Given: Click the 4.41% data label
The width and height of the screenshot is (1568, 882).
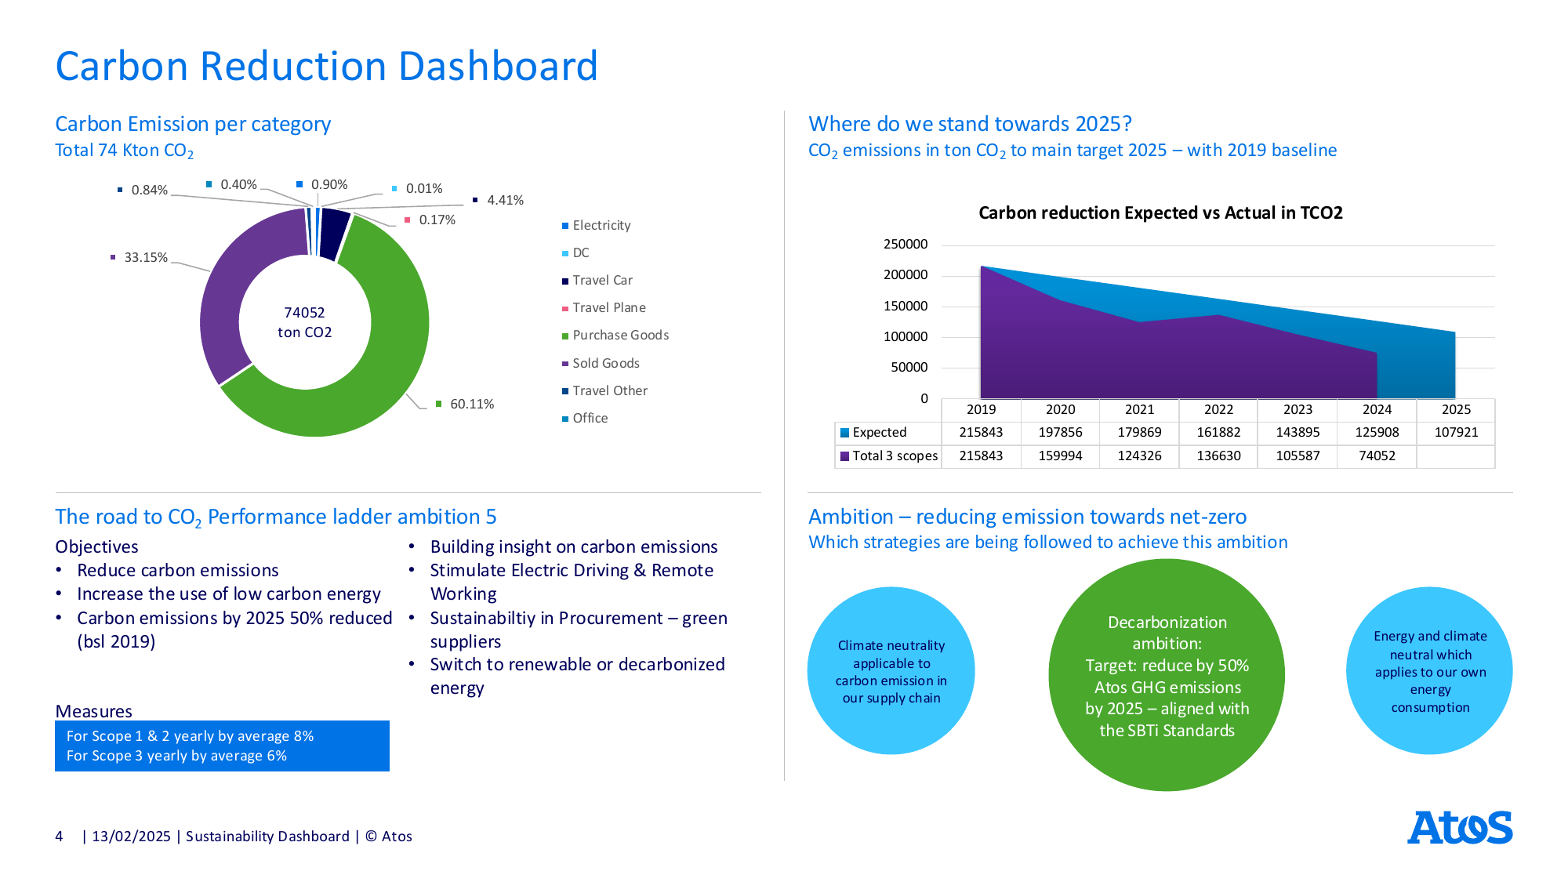Looking at the screenshot, I should click(505, 200).
